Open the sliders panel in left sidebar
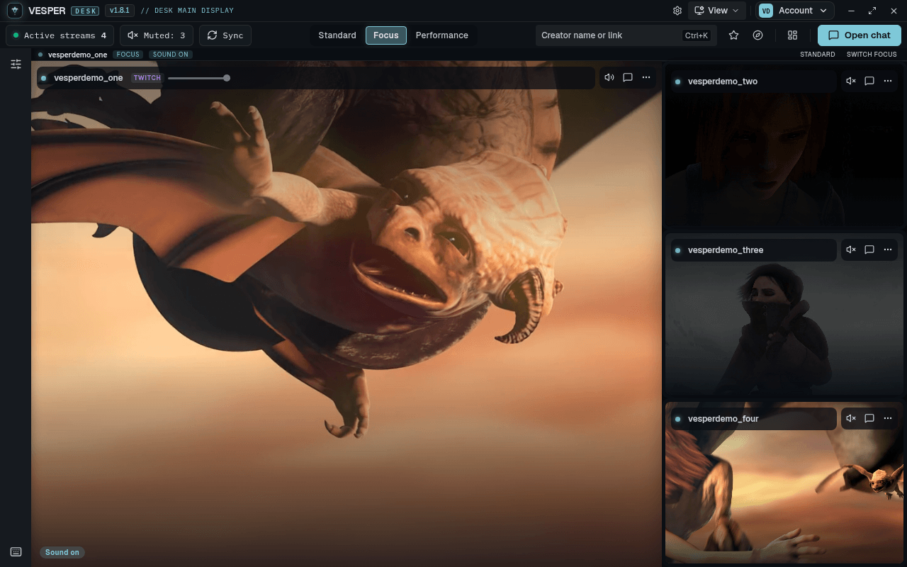The image size is (907, 567). click(x=16, y=64)
